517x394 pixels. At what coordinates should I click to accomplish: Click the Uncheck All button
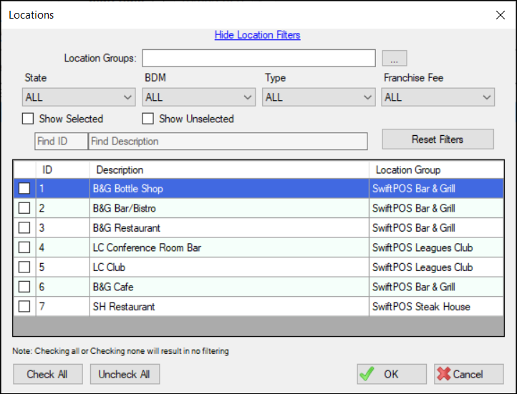click(125, 374)
